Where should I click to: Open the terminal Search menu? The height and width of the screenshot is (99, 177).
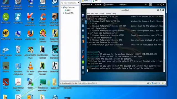pos(102,13)
